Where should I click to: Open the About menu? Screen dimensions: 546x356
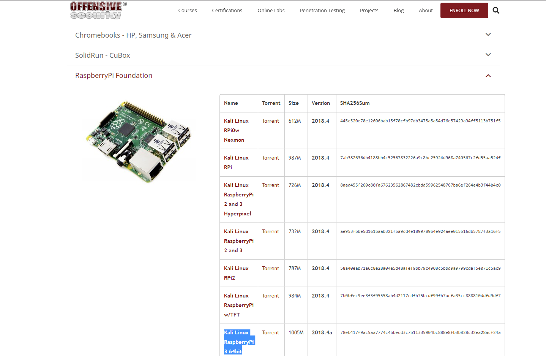tap(426, 11)
